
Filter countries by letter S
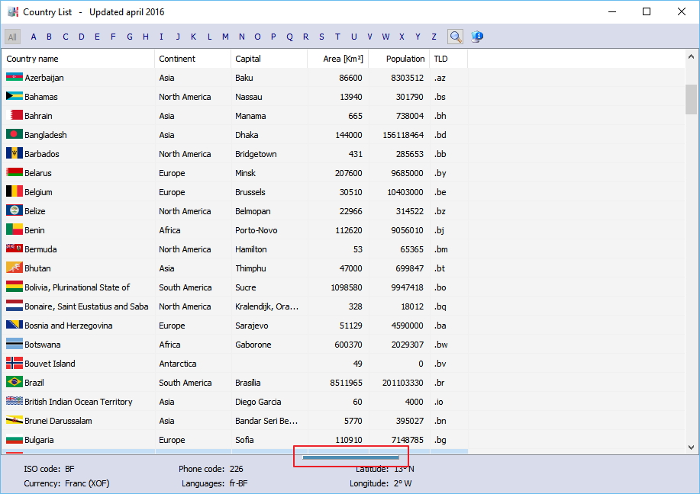[x=321, y=37]
